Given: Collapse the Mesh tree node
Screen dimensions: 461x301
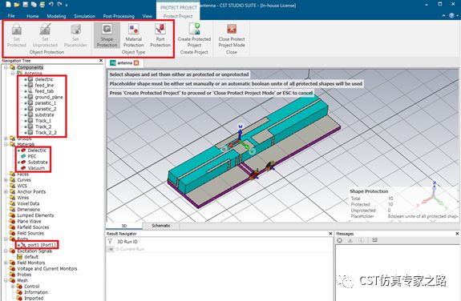Looking at the screenshot, I should tap(6, 280).
